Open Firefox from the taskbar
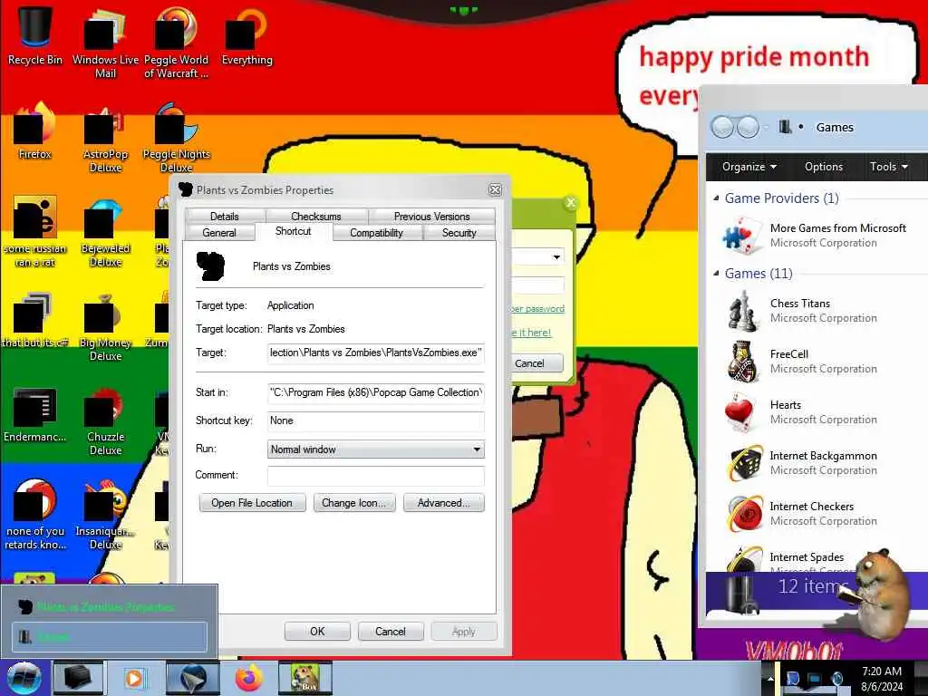The image size is (928, 696). pyautogui.click(x=249, y=678)
